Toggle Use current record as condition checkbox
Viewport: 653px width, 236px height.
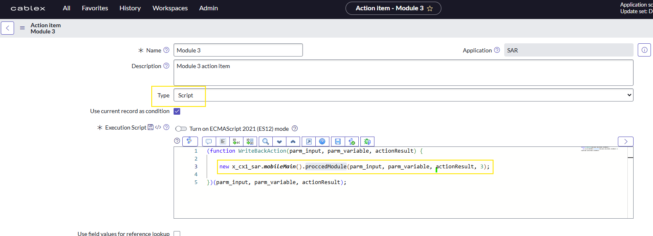(x=177, y=111)
